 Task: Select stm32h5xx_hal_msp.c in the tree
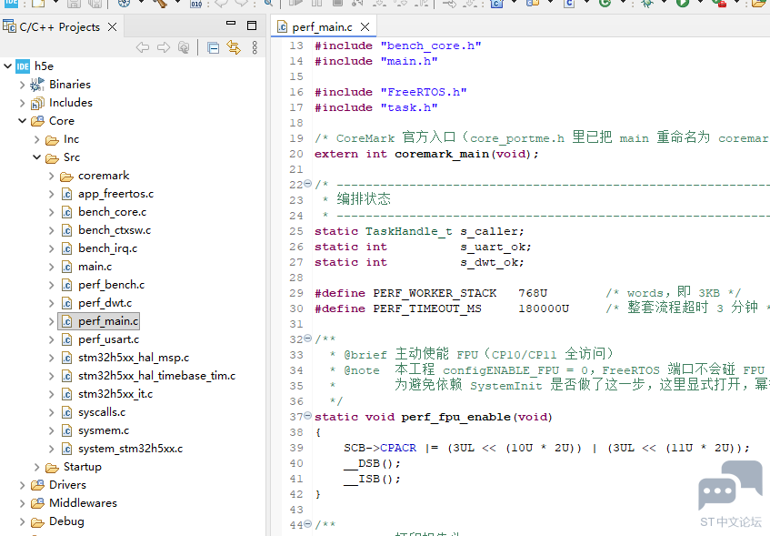click(134, 358)
